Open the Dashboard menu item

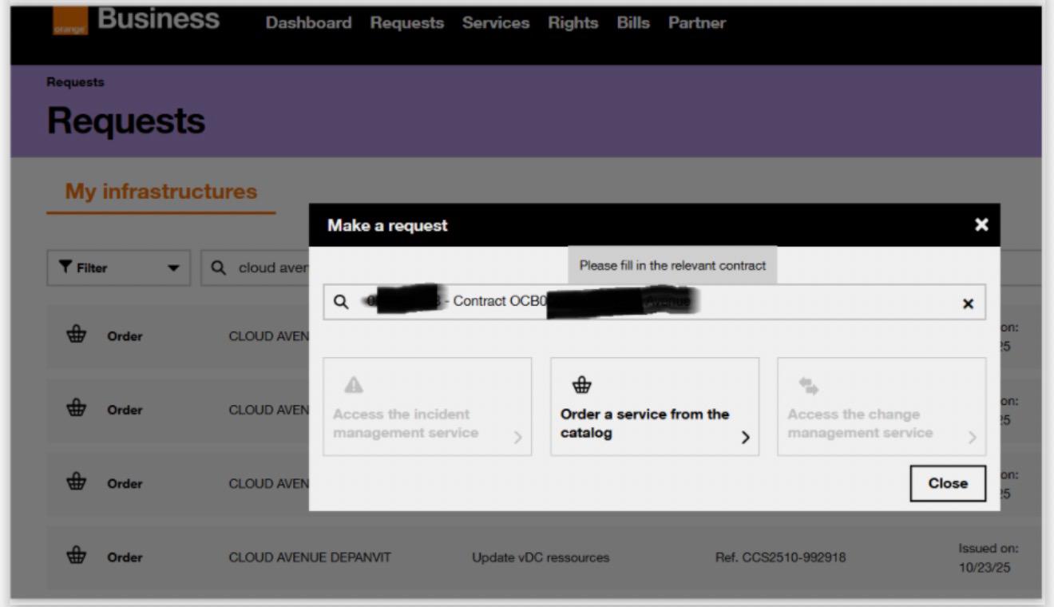308,23
